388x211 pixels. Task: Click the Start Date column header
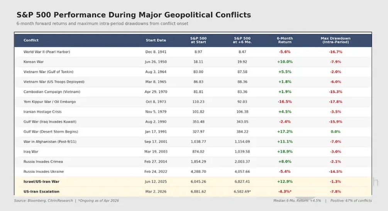(x=156, y=40)
